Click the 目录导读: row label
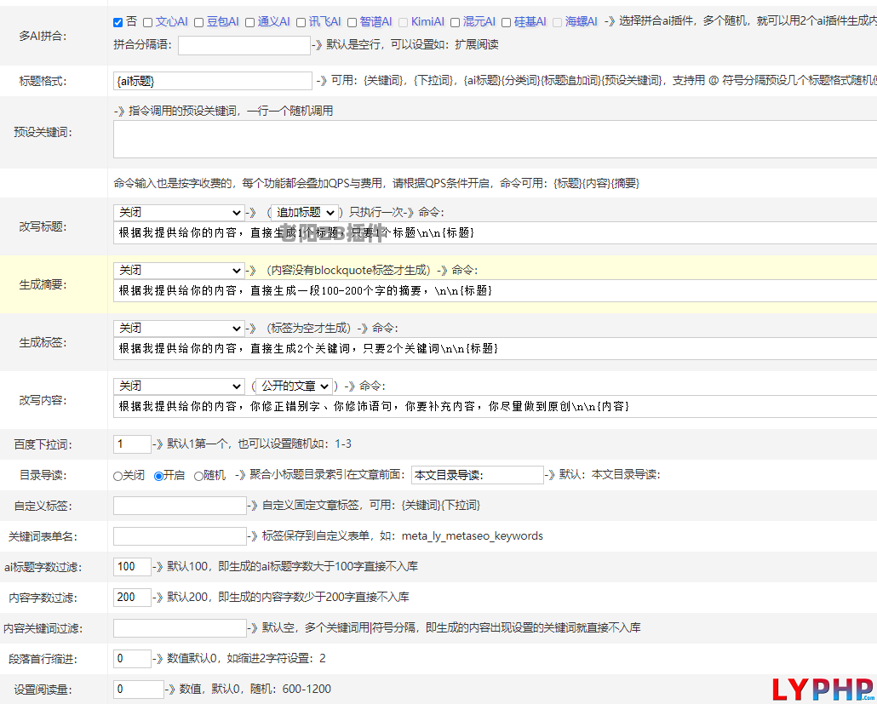Screen dimensions: 877x704 point(43,476)
